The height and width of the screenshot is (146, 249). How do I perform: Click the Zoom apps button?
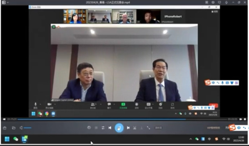point(172,105)
